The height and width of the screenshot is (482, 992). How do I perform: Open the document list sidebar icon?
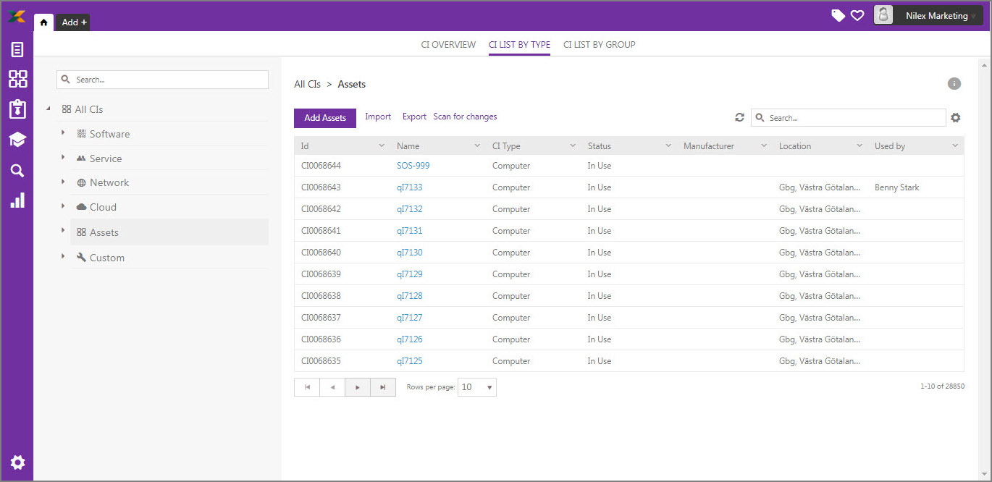point(17,50)
